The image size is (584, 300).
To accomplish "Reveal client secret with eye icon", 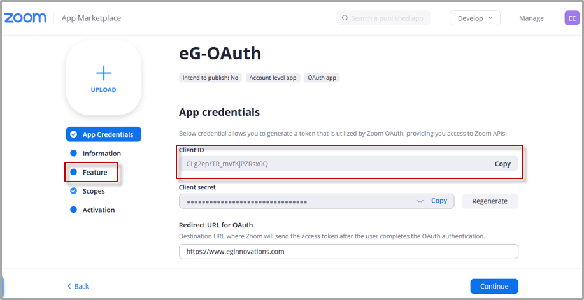I will (420, 201).
